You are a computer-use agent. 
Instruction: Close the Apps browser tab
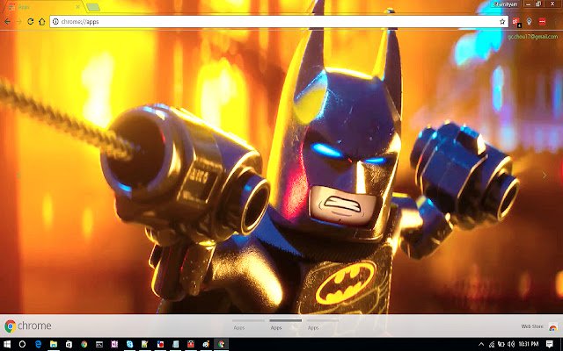[x=78, y=7]
